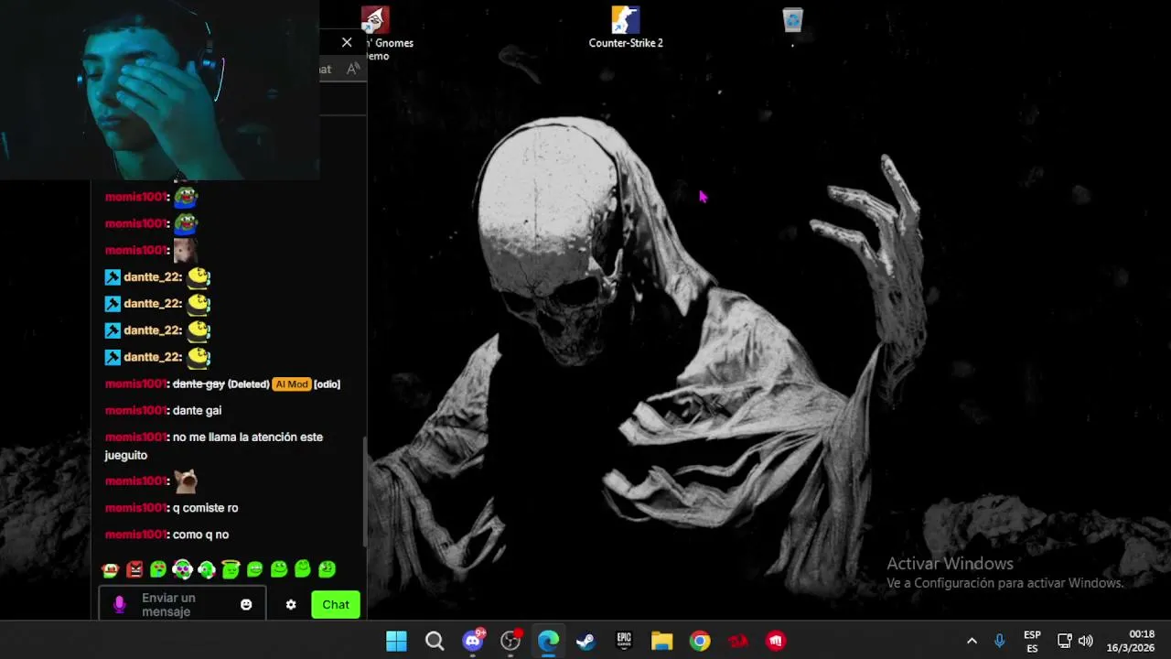1171x659 pixels.
Task: Open File Explorer from the taskbar
Action: (x=661, y=641)
